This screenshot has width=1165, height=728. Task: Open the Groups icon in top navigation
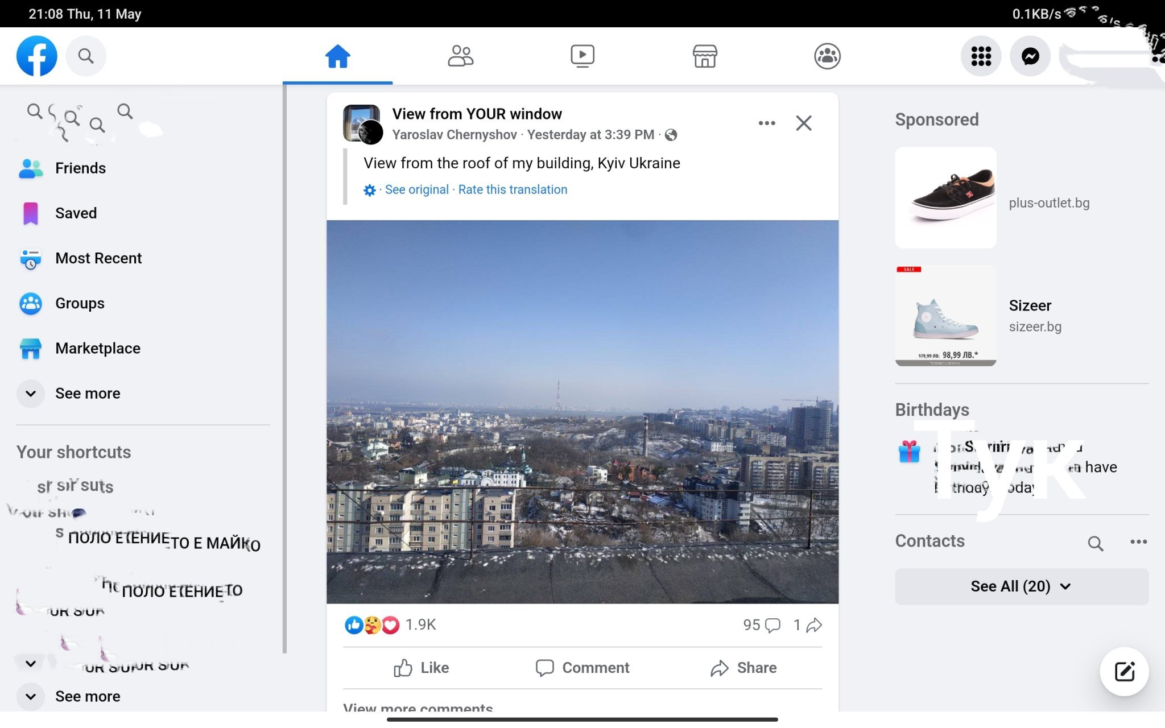tap(827, 56)
